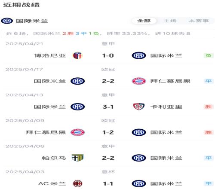
Task: Select the 全部 filter tab
Action: [x=144, y=21]
